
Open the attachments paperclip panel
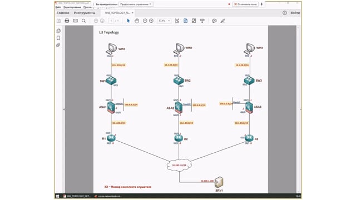point(58,45)
